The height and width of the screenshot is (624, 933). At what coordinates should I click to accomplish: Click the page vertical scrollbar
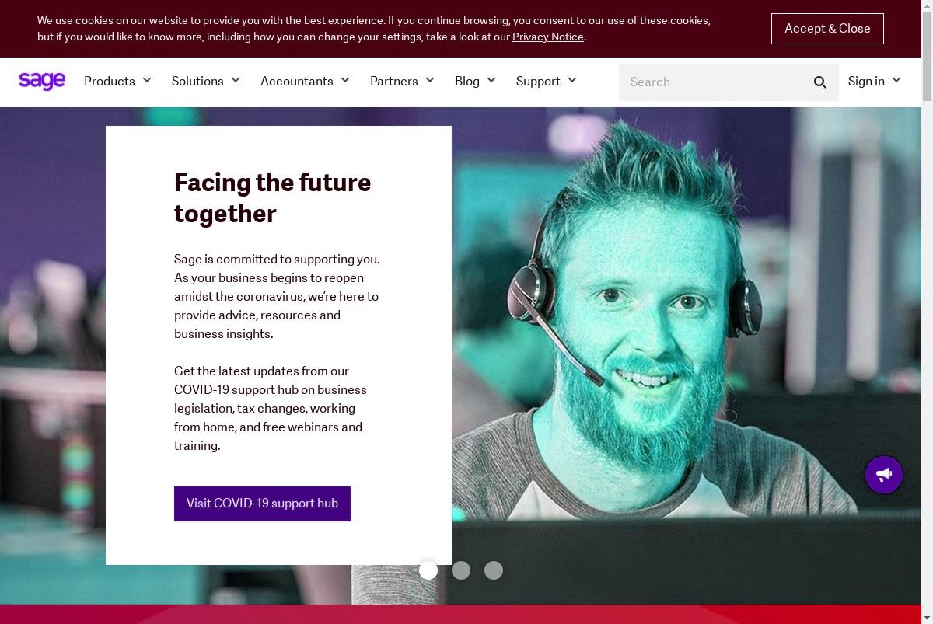click(x=927, y=311)
